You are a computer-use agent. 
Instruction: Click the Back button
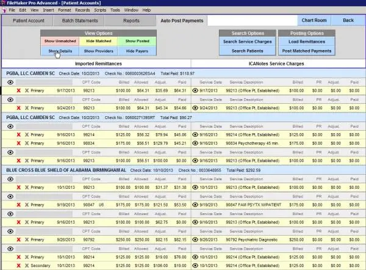click(348, 20)
